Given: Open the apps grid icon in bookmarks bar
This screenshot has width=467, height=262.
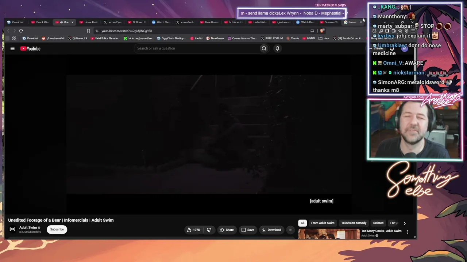Looking at the screenshot, I should tap(14, 38).
